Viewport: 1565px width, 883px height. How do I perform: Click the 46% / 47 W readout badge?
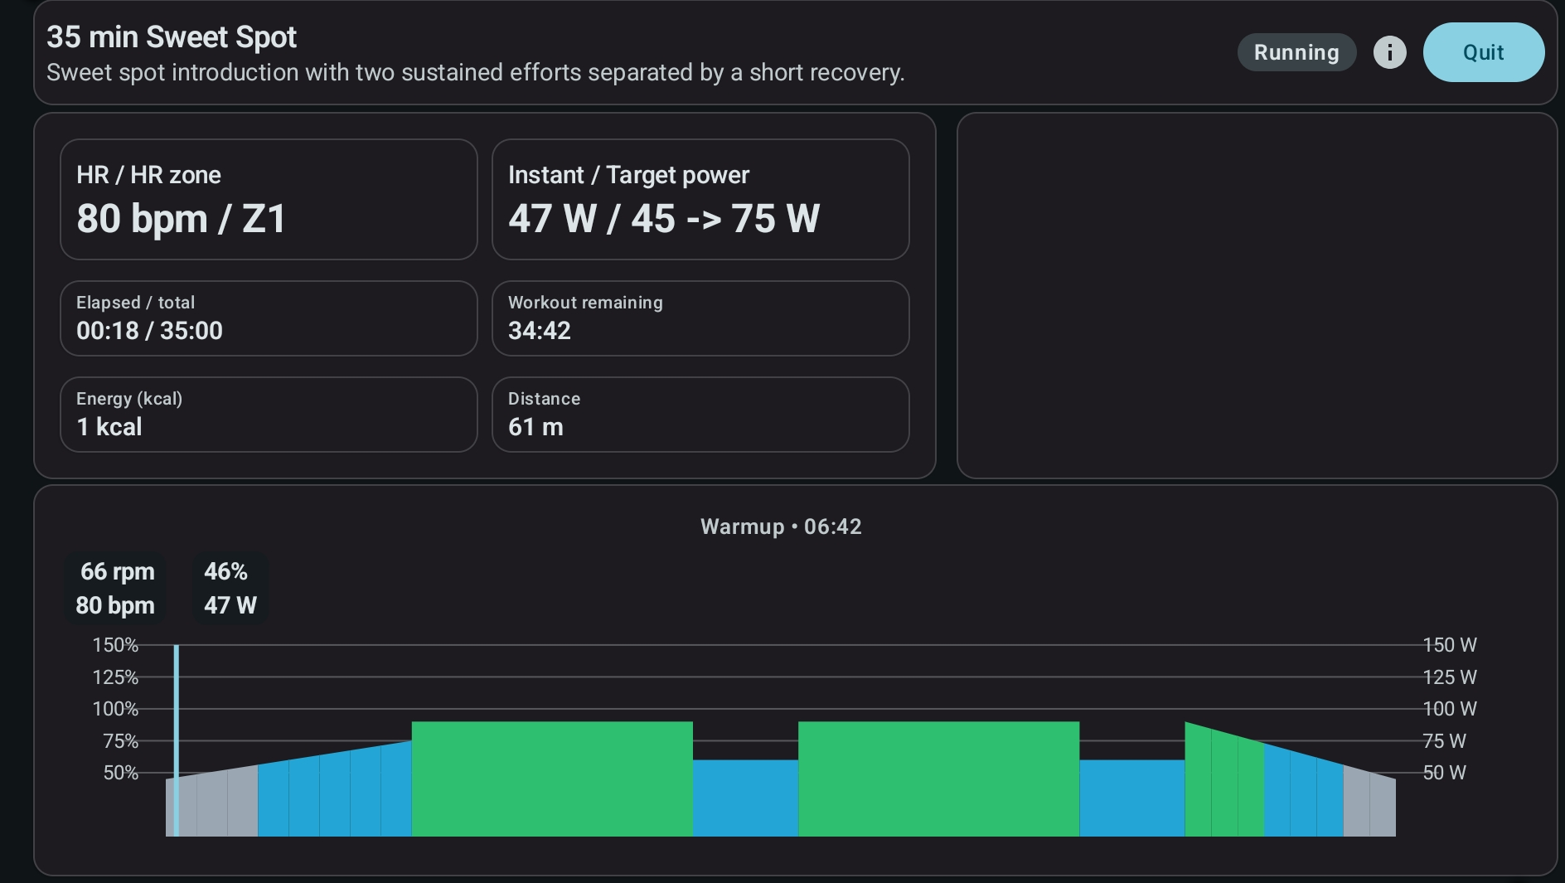230,588
